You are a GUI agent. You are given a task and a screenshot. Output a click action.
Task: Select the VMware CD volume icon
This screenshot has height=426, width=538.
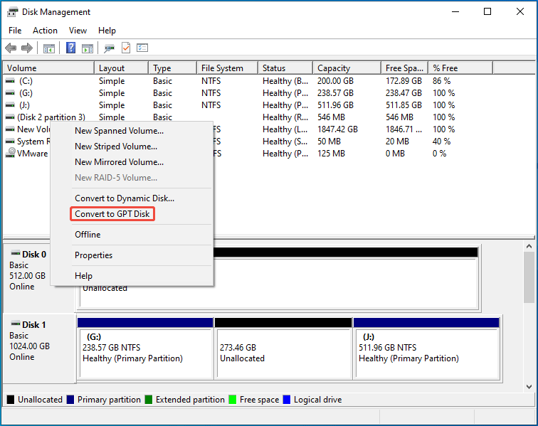click(11, 153)
